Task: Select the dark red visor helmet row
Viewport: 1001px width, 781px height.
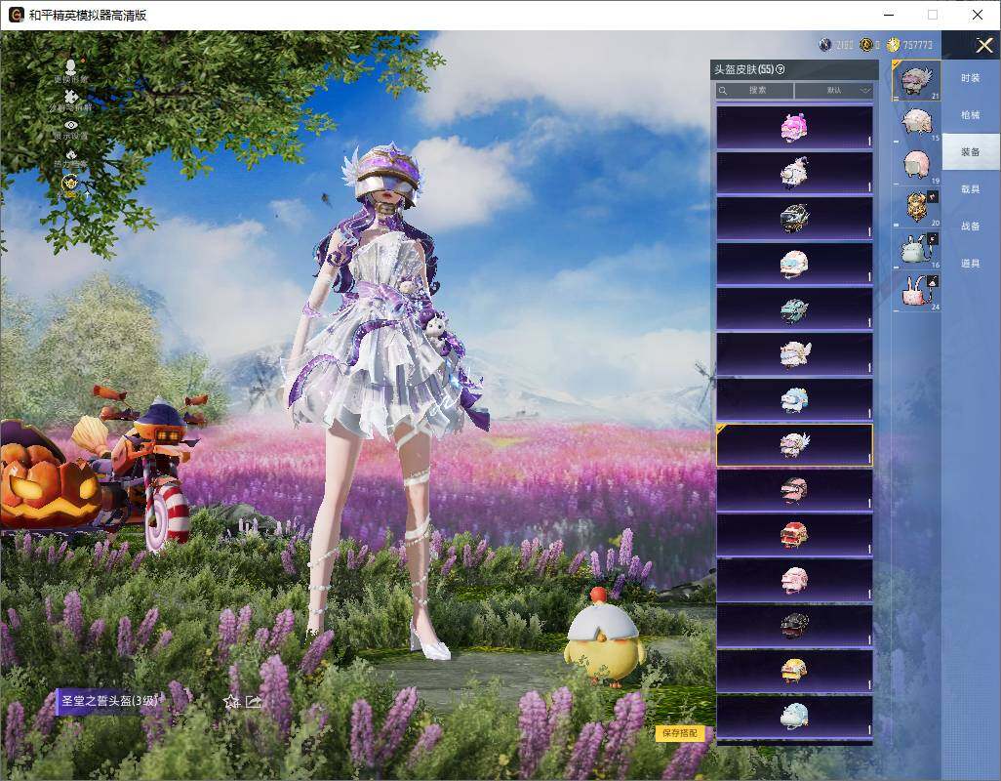Action: 794,490
